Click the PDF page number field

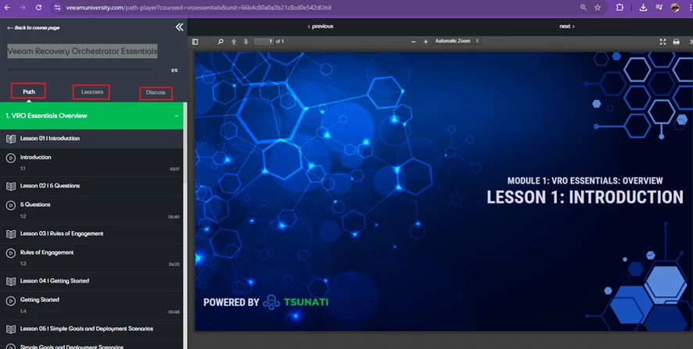(264, 41)
